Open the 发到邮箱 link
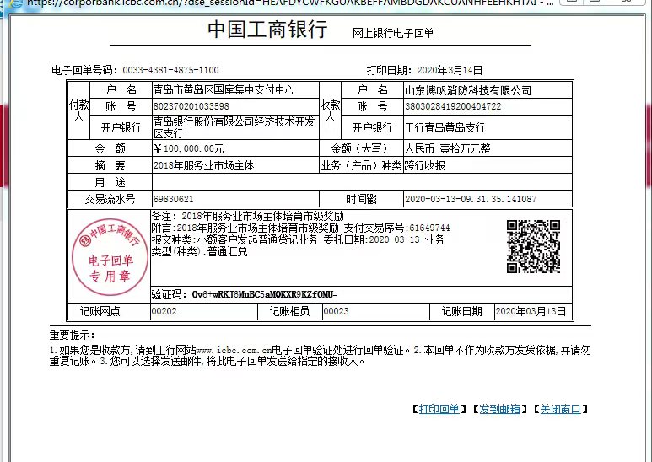 [499, 409]
